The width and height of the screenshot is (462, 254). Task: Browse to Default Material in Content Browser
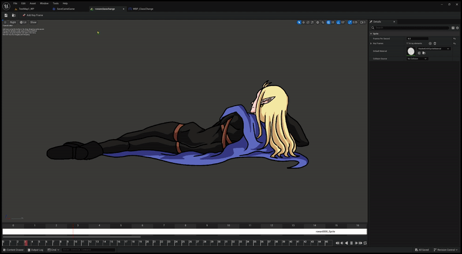point(424,53)
